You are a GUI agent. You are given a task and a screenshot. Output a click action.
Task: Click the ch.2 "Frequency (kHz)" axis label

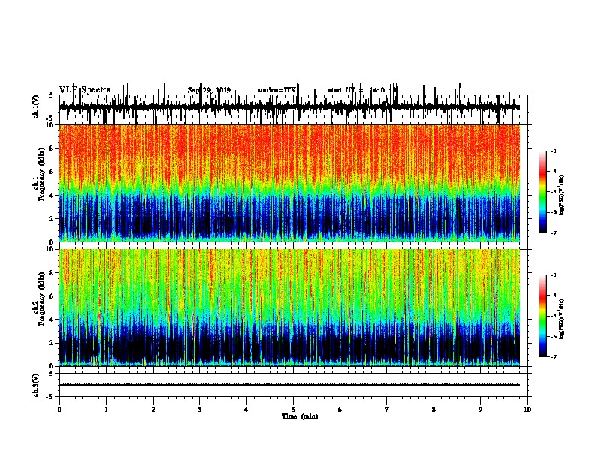[41, 298]
